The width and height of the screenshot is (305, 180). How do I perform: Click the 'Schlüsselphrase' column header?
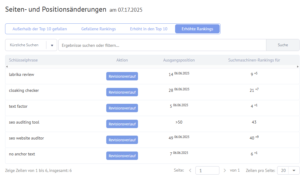coord(23,60)
